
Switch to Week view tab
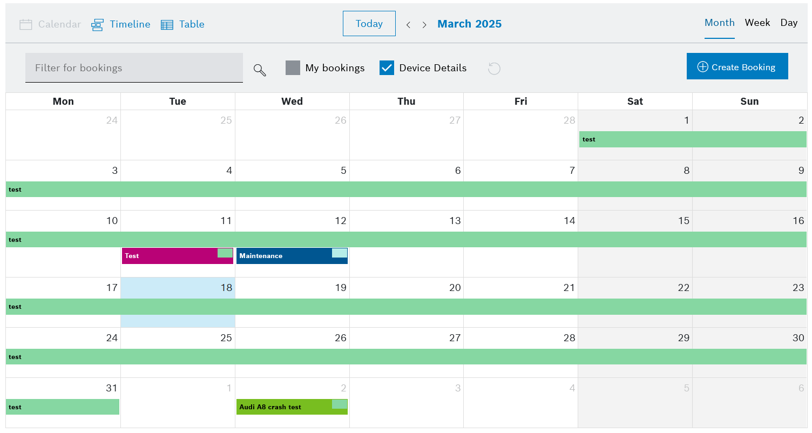[757, 23]
